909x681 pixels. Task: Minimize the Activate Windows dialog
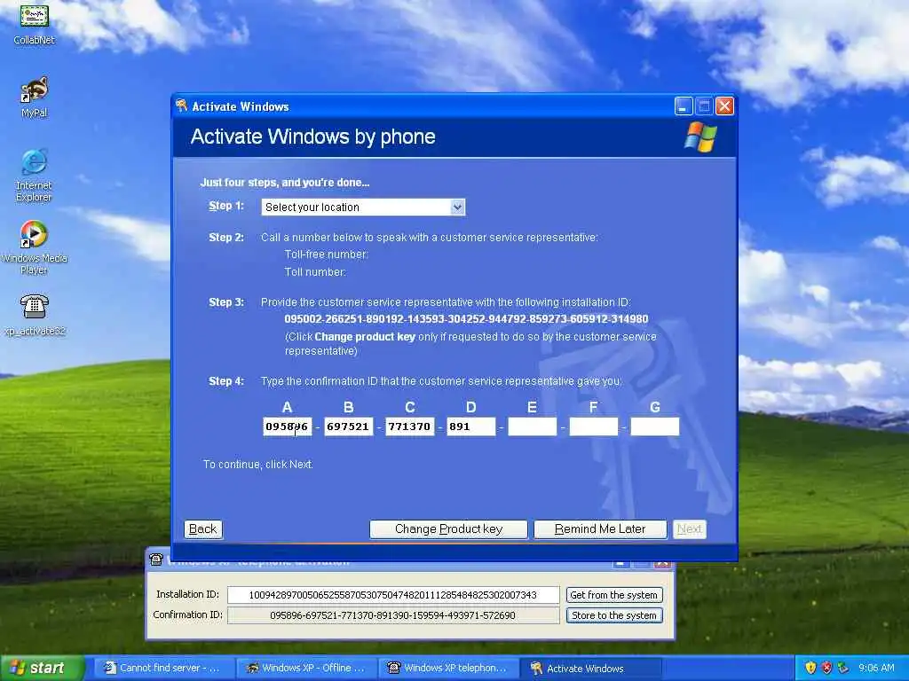[684, 106]
